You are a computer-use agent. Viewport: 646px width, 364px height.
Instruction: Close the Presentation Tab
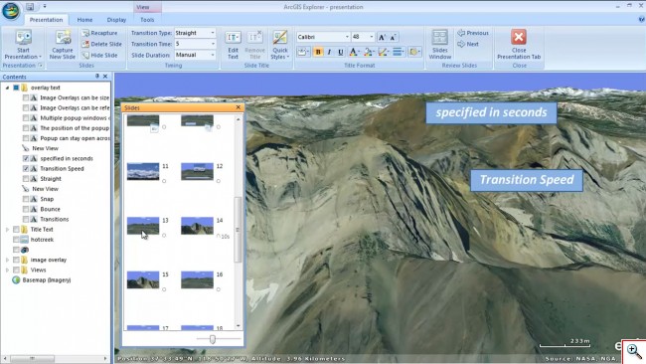519,45
